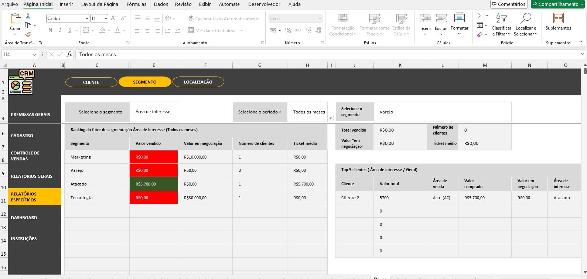Screen dimensions: 587x279
Task: Open the Fórmulas ribbon tab
Action: (x=136, y=4)
